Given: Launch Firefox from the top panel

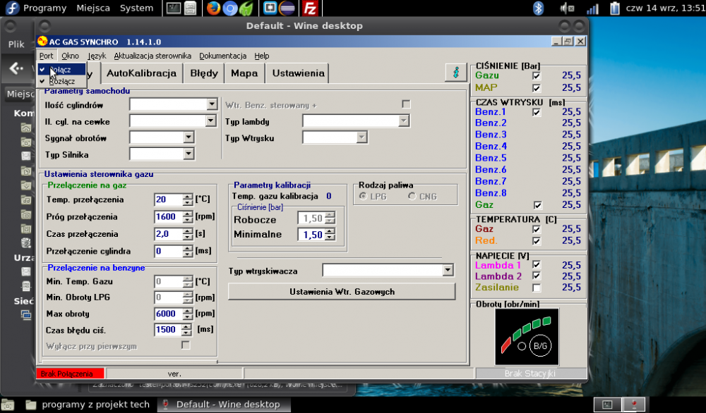Looking at the screenshot, I should point(213,8).
